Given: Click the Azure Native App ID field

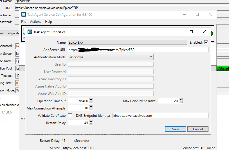Looking at the screenshot, I should click(111, 86).
